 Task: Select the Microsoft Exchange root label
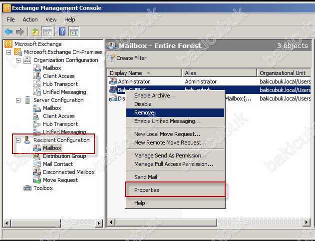(38, 44)
